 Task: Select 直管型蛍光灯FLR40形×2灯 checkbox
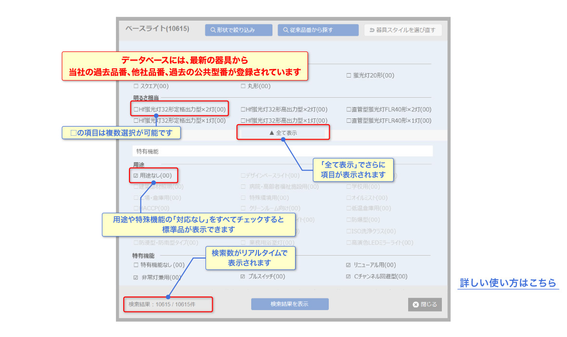(x=349, y=109)
